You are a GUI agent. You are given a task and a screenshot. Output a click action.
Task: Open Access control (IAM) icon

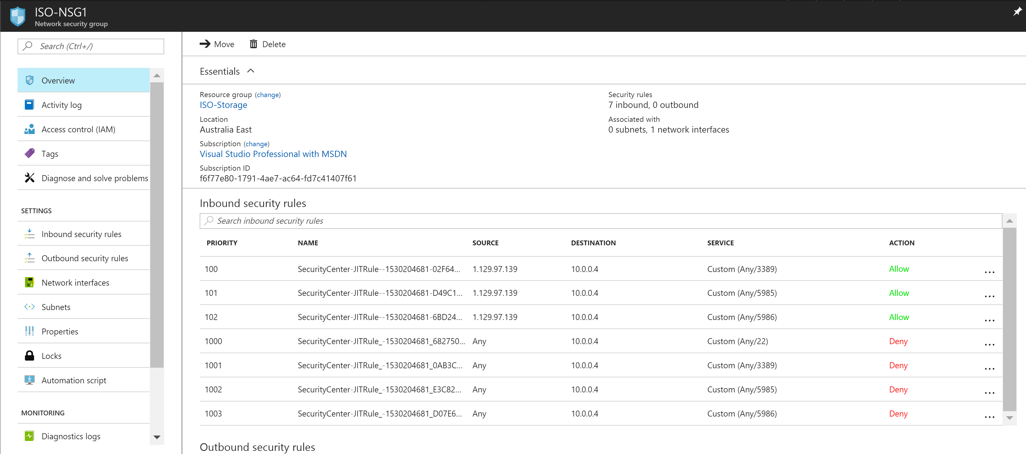[30, 129]
